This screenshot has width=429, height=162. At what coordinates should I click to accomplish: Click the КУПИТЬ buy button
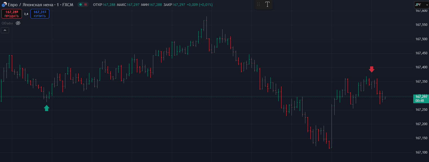40,14
